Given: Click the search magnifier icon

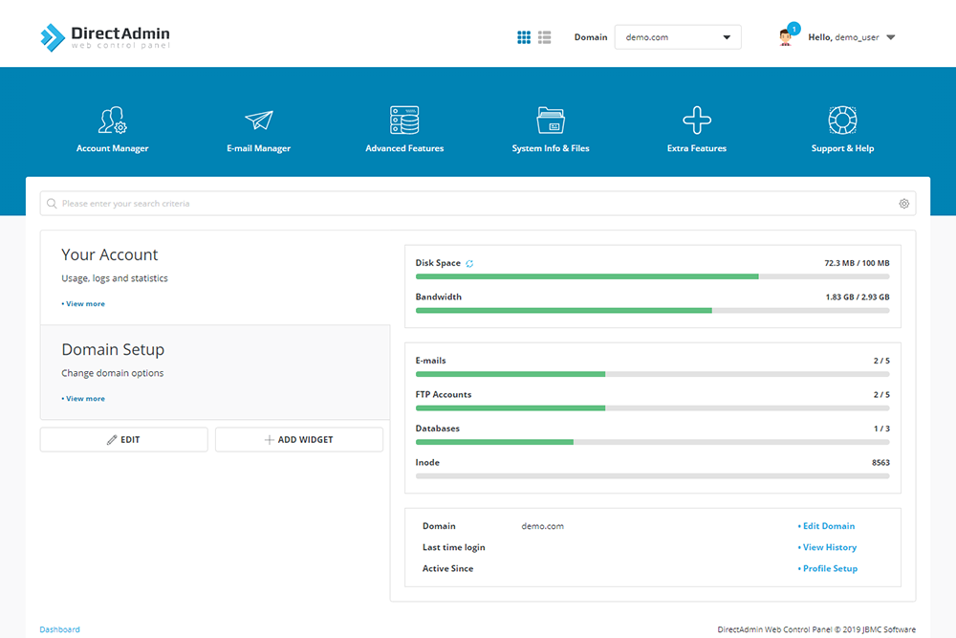Looking at the screenshot, I should 52,203.
